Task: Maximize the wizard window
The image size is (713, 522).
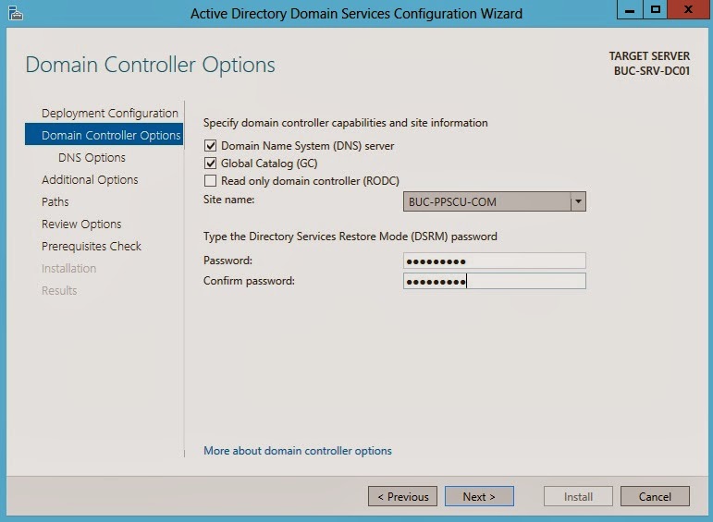Action: [656, 10]
